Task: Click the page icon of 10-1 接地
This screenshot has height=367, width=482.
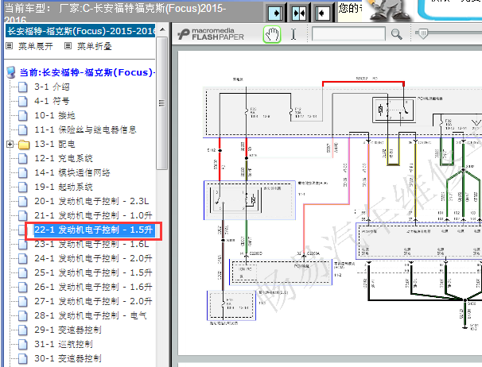Action: 23,115
